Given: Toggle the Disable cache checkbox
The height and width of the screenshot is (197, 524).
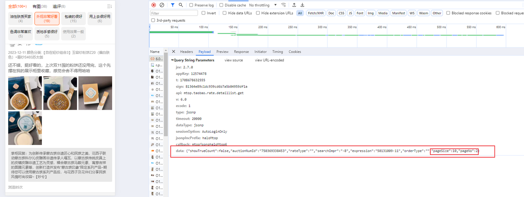Looking at the screenshot, I should click(221, 5).
